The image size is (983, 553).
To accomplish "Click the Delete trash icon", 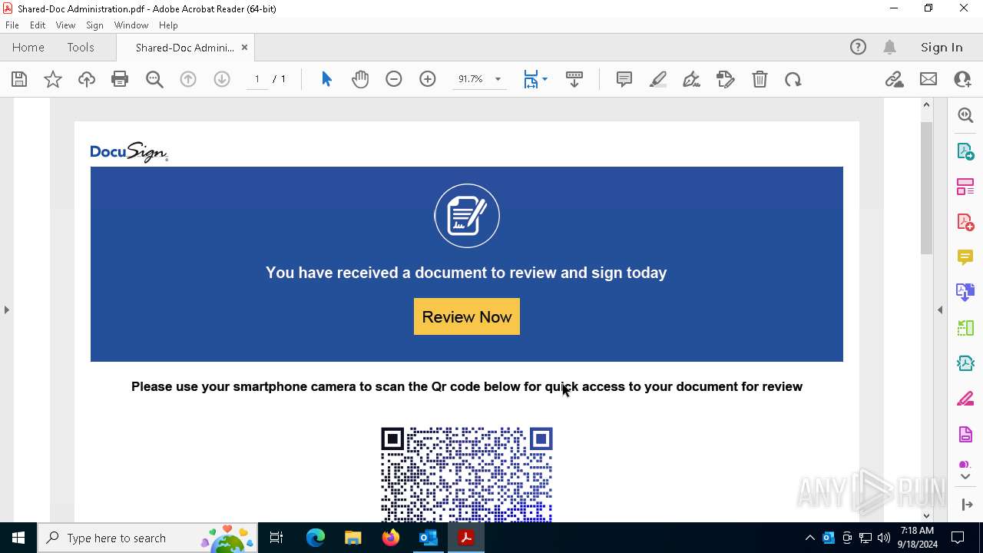I will 760,79.
